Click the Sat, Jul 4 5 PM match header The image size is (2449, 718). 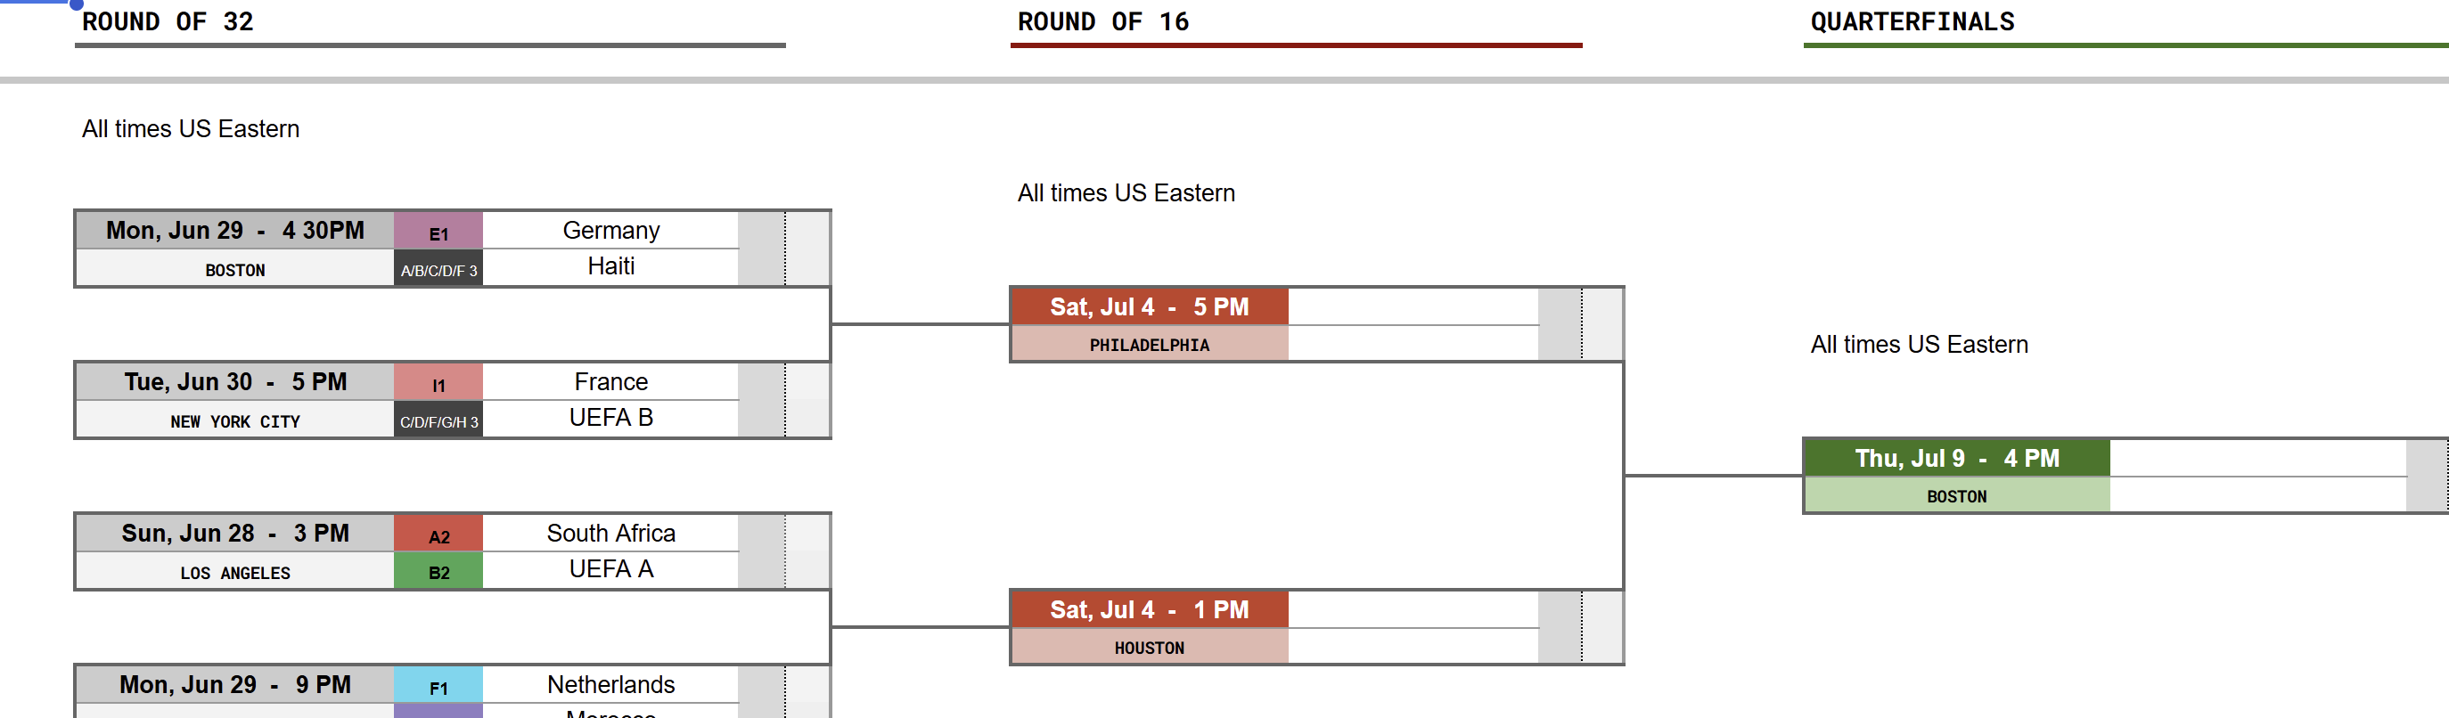[1149, 306]
